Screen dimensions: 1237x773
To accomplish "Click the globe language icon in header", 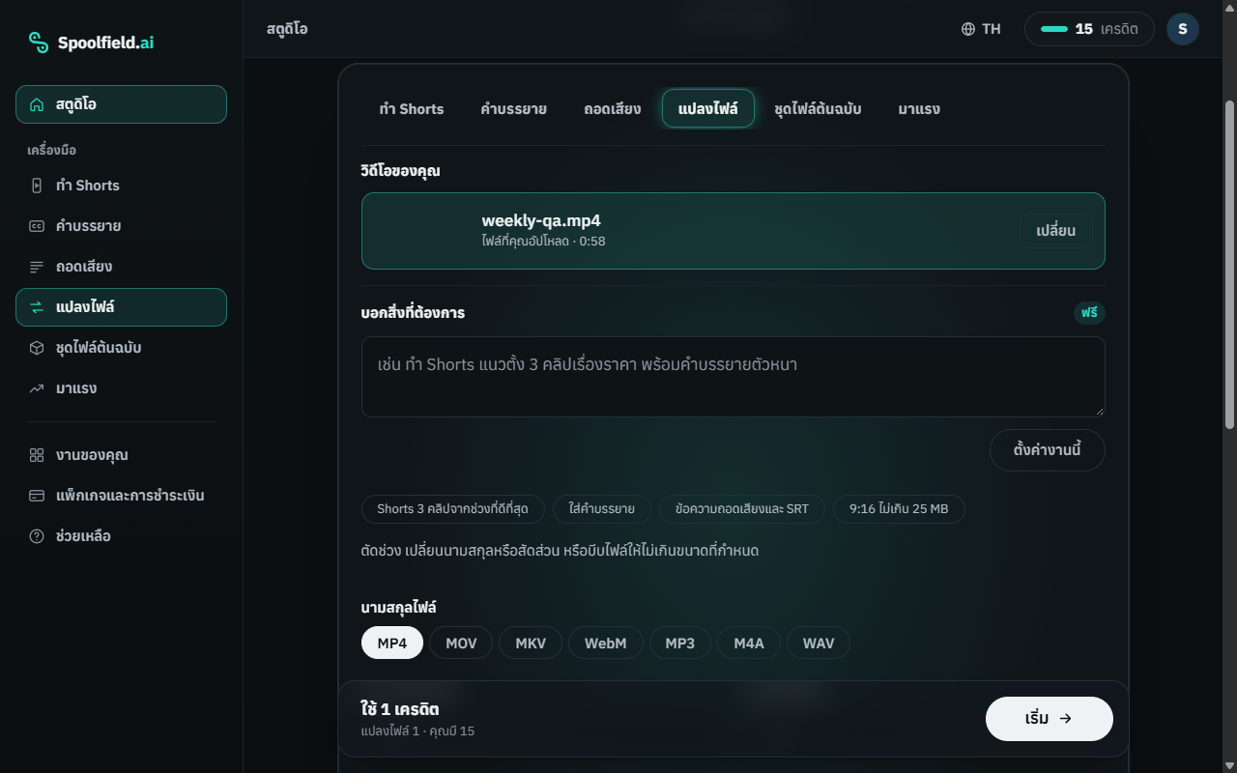I will coord(968,29).
